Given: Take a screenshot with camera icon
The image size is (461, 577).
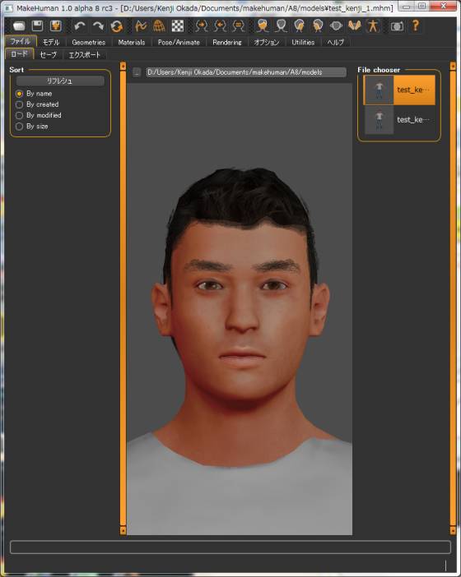Looking at the screenshot, I should 397,25.
